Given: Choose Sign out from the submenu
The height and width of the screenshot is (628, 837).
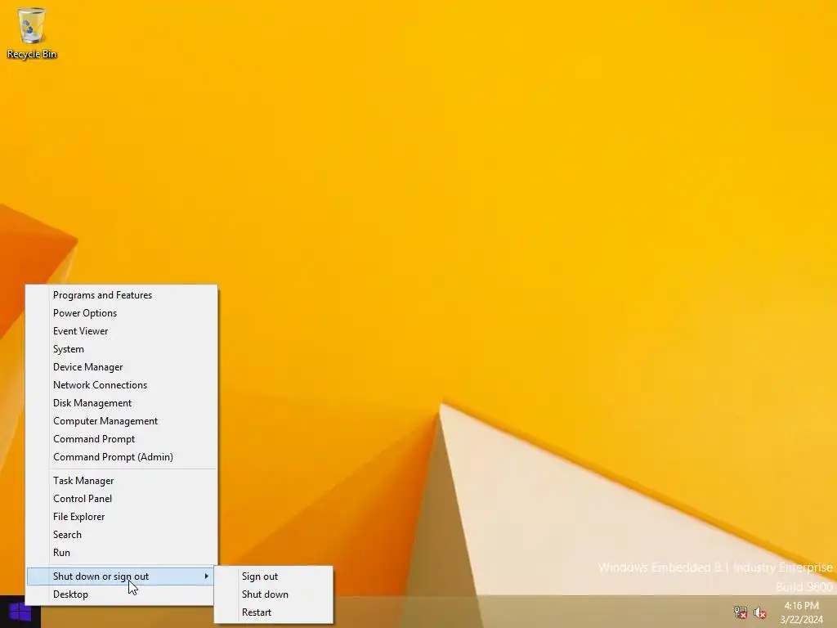Looking at the screenshot, I should [274, 576].
